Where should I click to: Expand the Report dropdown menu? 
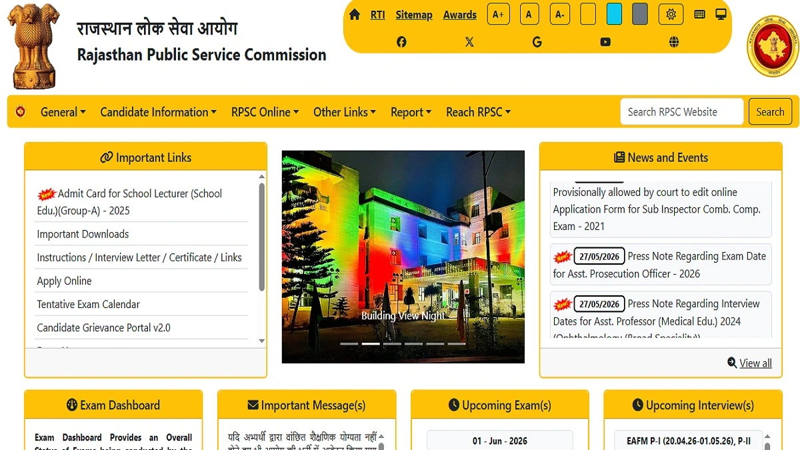(411, 112)
